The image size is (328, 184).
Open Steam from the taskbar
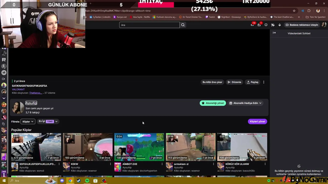pyautogui.click(x=79, y=181)
